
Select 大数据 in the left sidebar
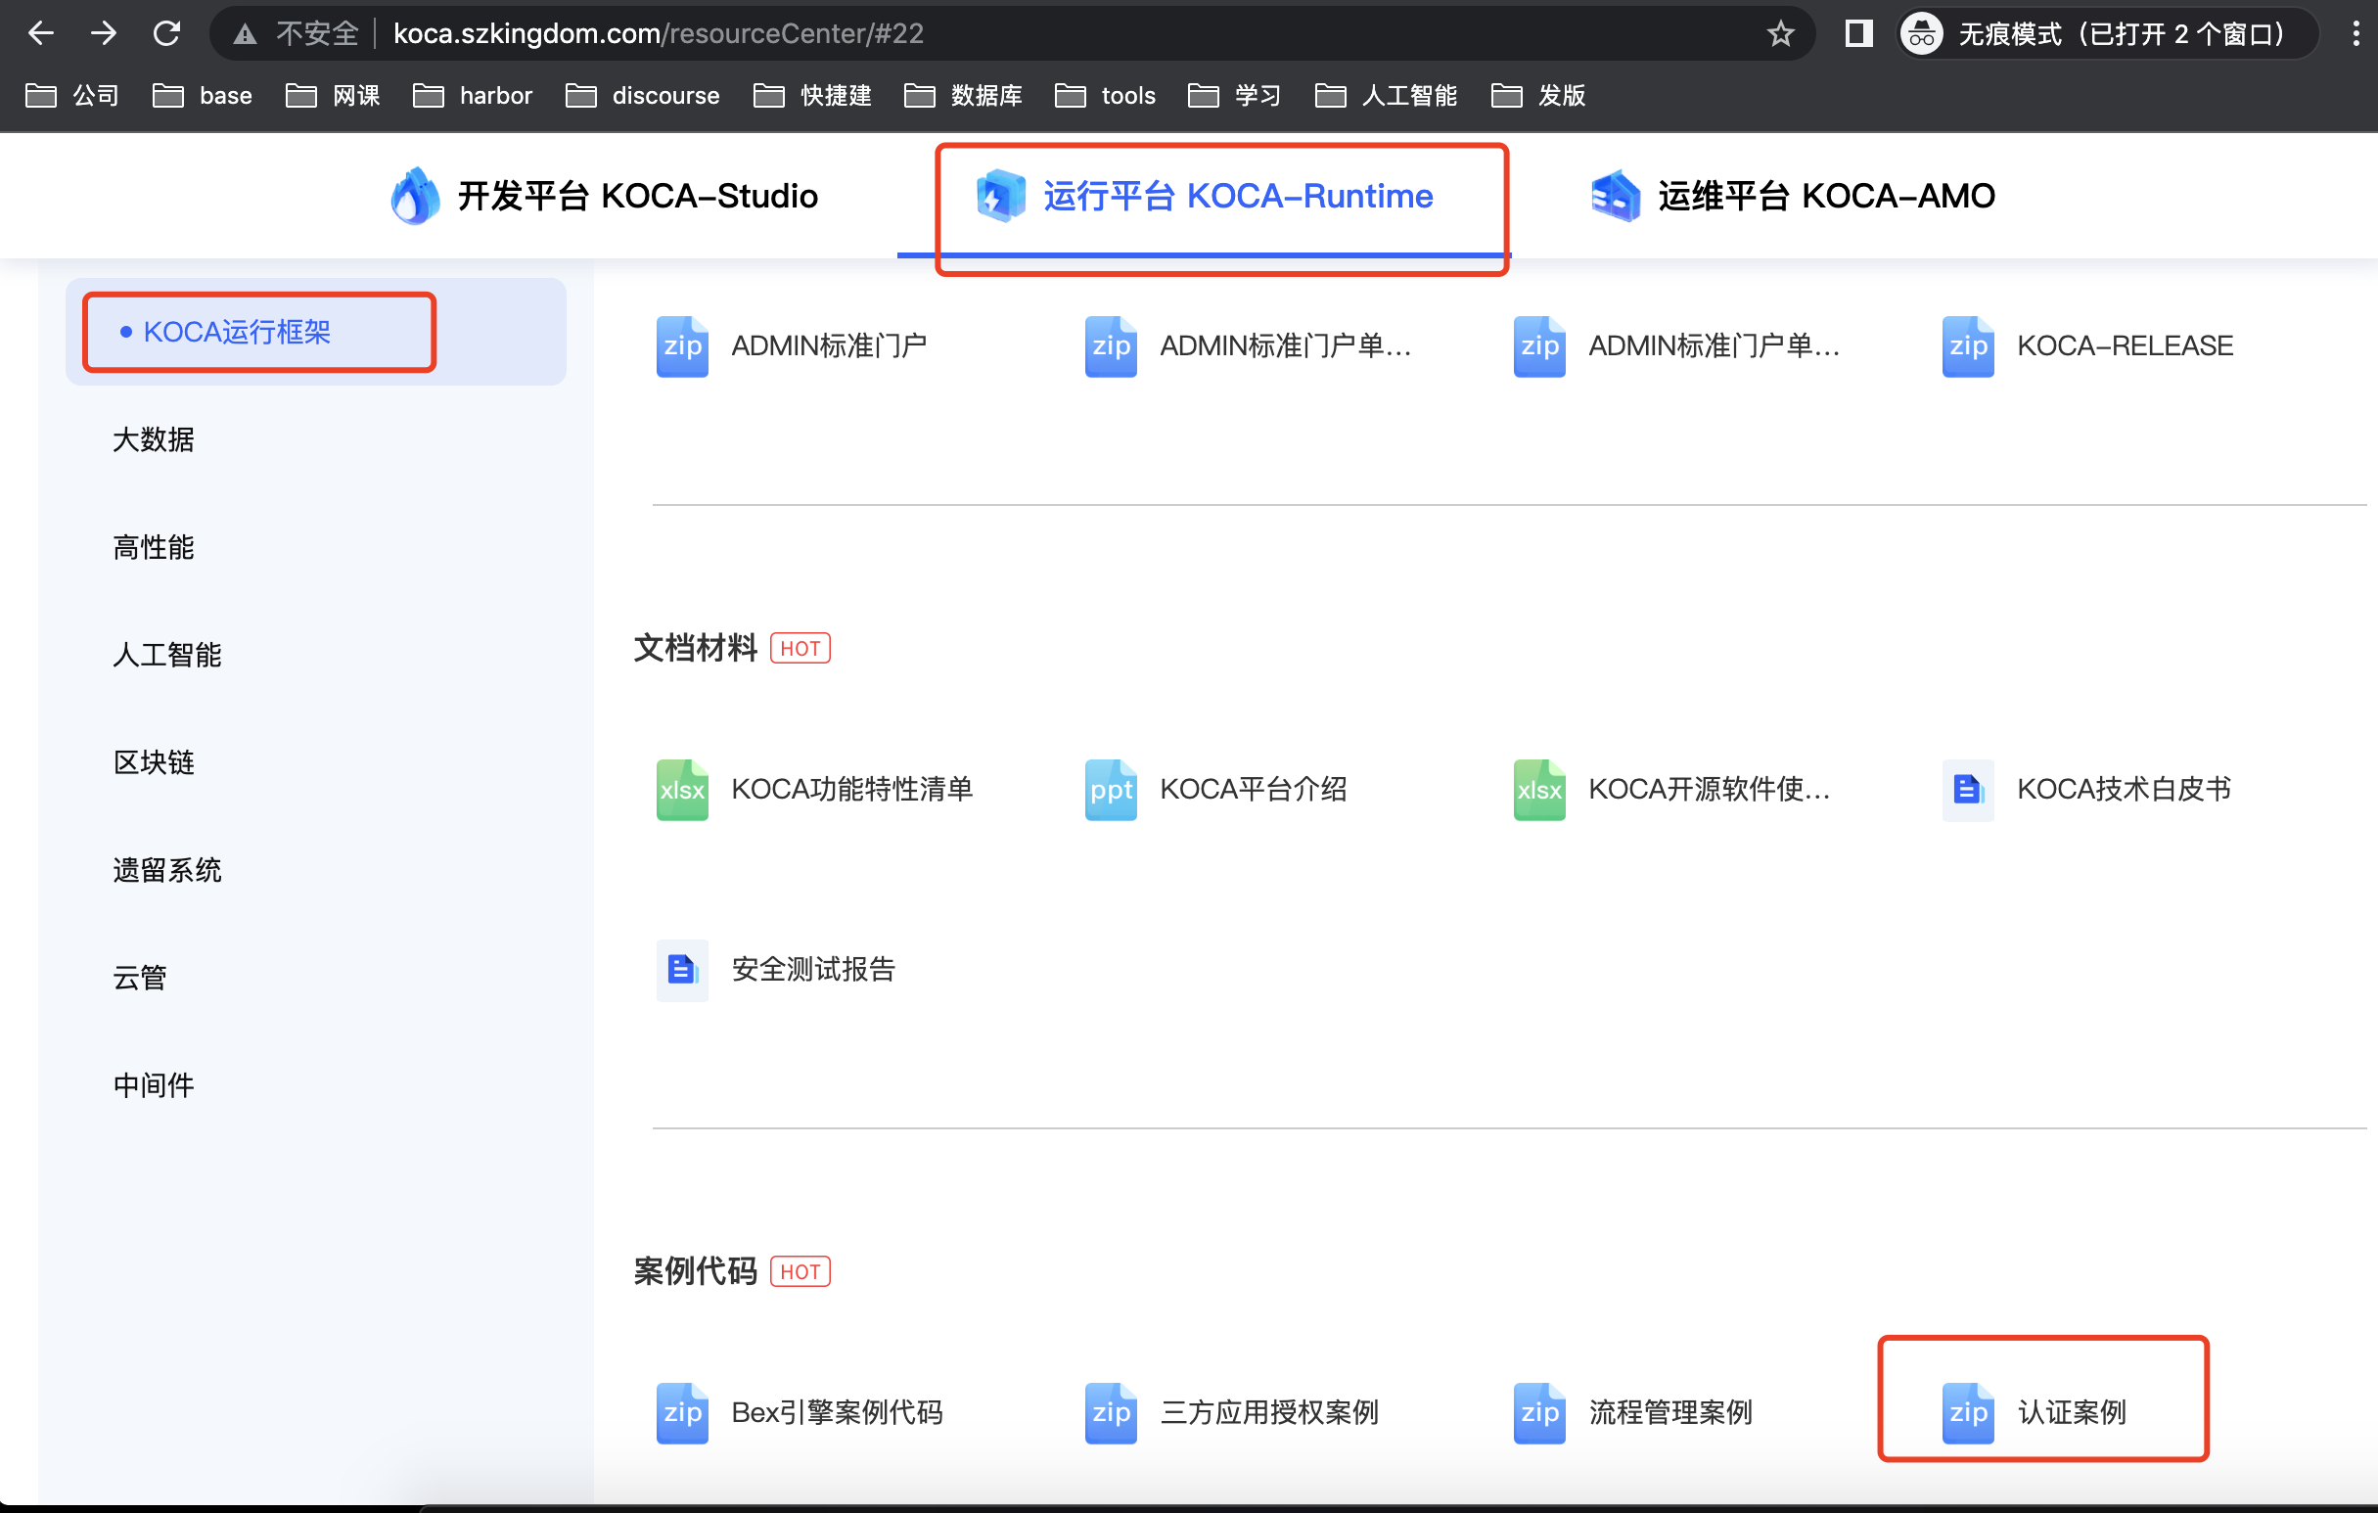(153, 440)
